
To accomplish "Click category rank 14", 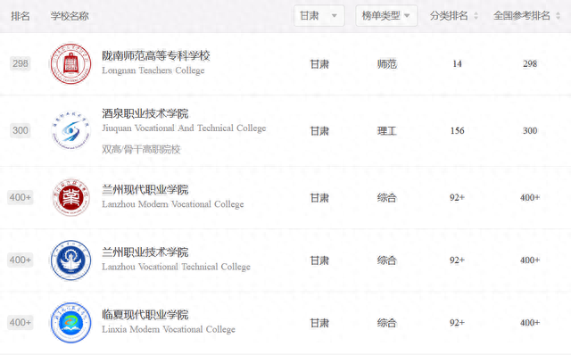I will [457, 64].
